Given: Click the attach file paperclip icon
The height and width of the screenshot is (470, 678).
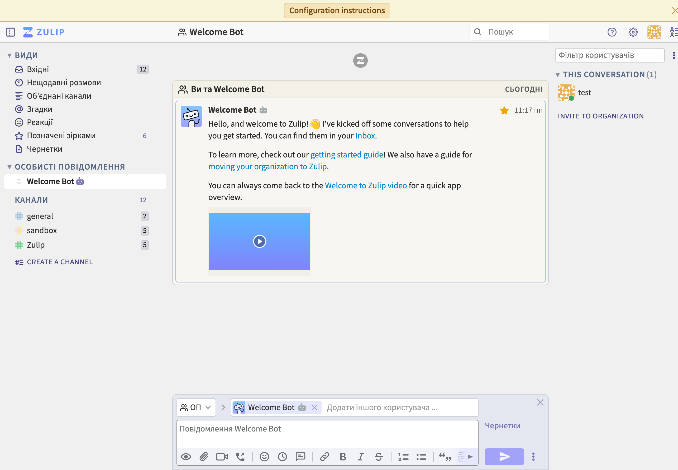Looking at the screenshot, I should pos(204,457).
